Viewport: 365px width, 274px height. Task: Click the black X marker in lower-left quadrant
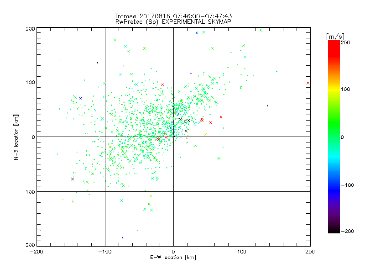(73, 179)
